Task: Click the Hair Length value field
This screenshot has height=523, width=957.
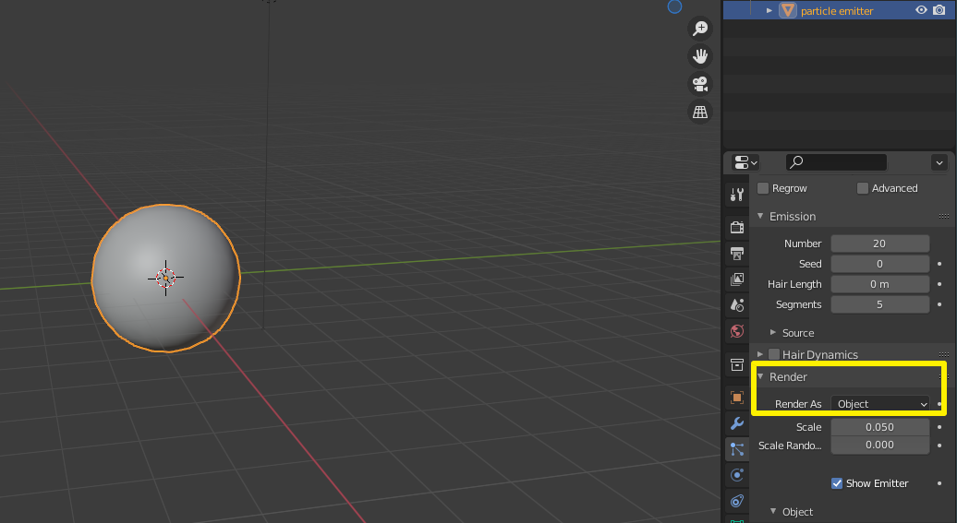Action: pos(880,284)
